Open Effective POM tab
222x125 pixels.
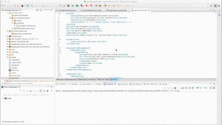tap(103, 80)
